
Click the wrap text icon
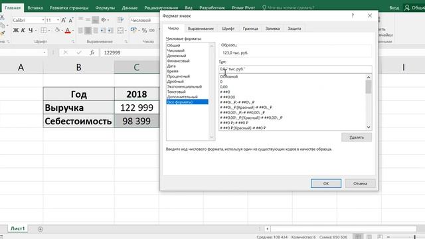(121, 20)
